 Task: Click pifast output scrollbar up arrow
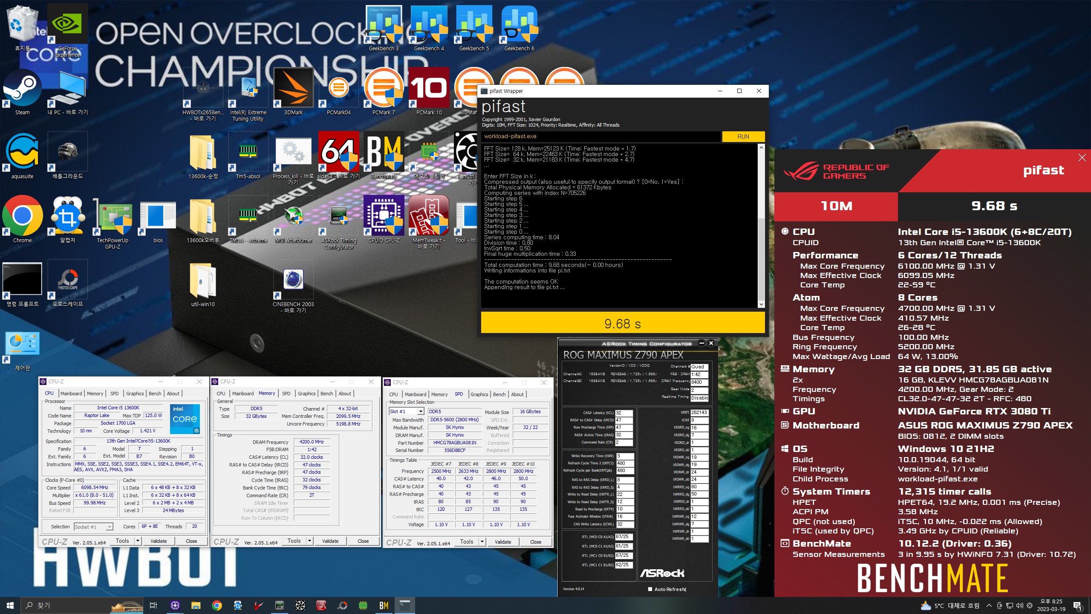tap(761, 148)
